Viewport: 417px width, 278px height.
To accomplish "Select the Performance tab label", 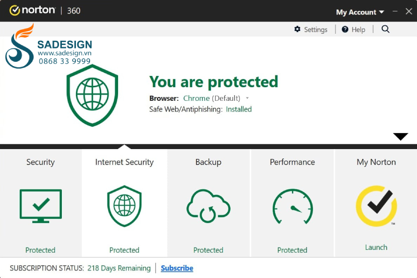I will (292, 162).
